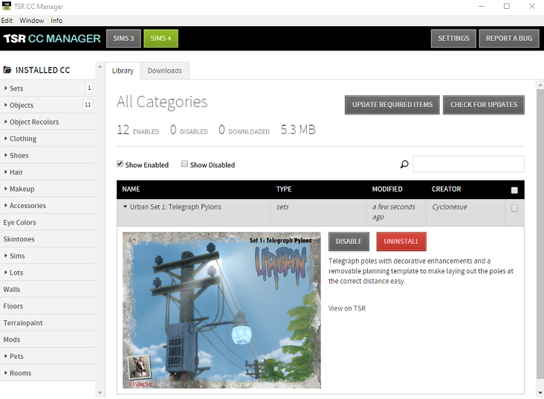
Task: Check the Urban Set 1 row checkbox
Action: [x=514, y=208]
